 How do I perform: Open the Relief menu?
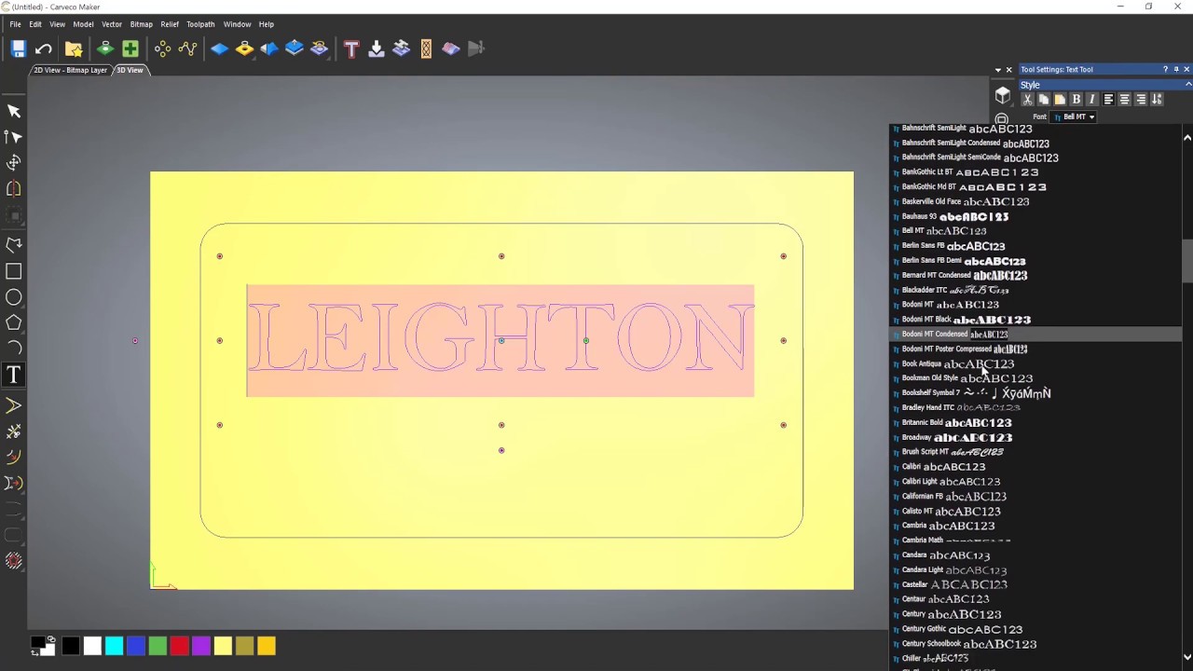coord(170,24)
